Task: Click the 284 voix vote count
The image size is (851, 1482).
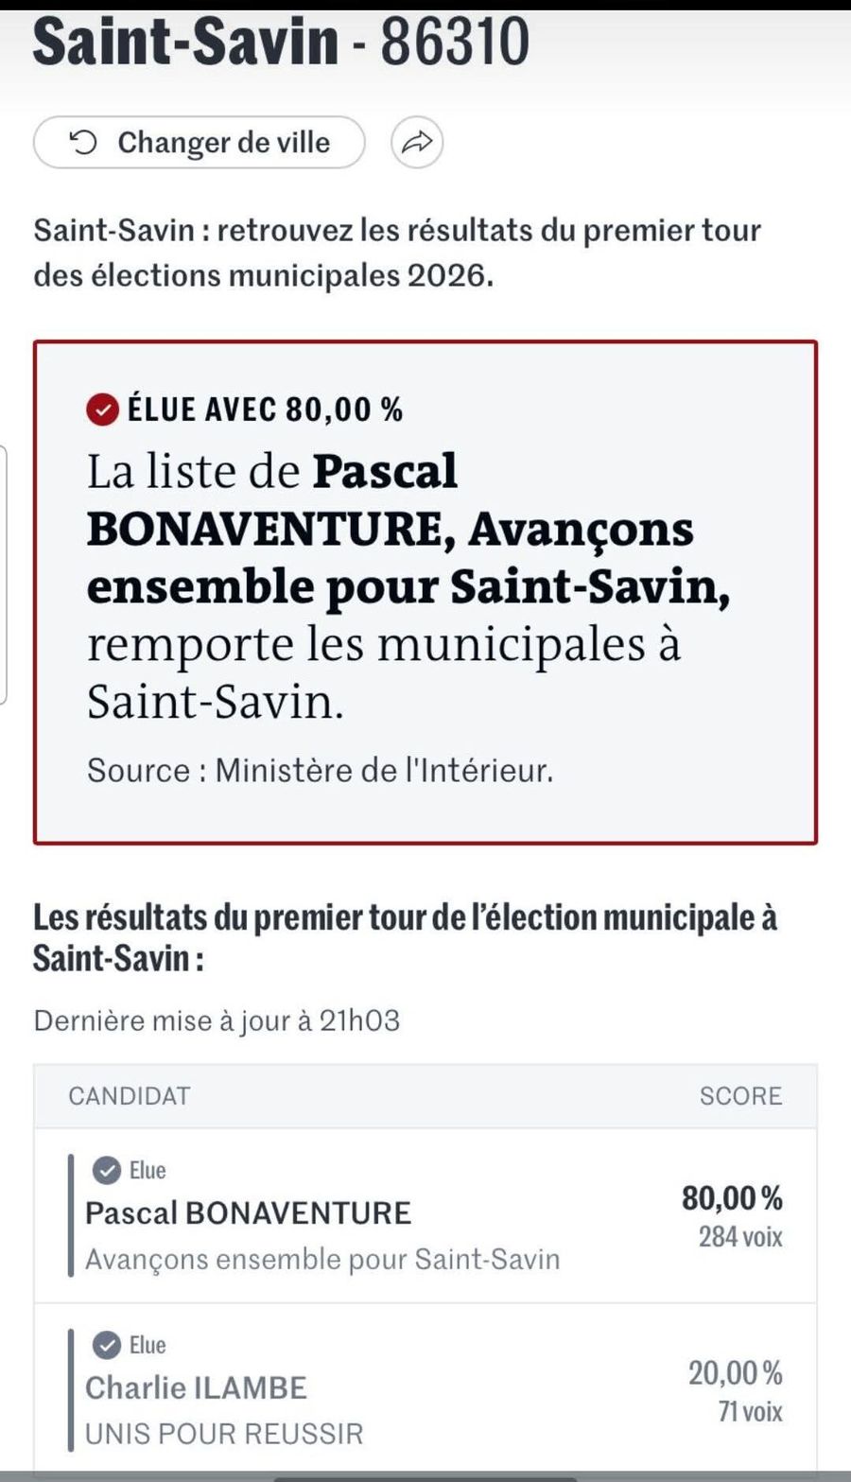Action: point(740,1237)
